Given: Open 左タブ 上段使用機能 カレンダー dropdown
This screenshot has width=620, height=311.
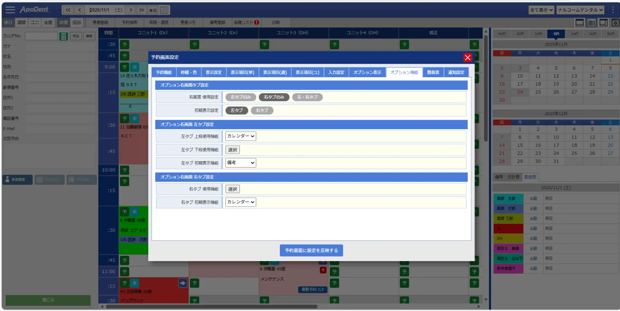Looking at the screenshot, I should point(241,136).
